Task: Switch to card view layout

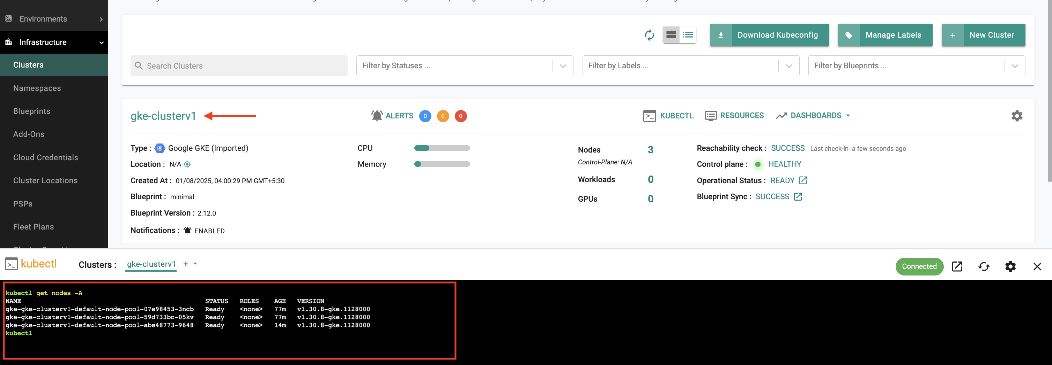Action: click(671, 35)
